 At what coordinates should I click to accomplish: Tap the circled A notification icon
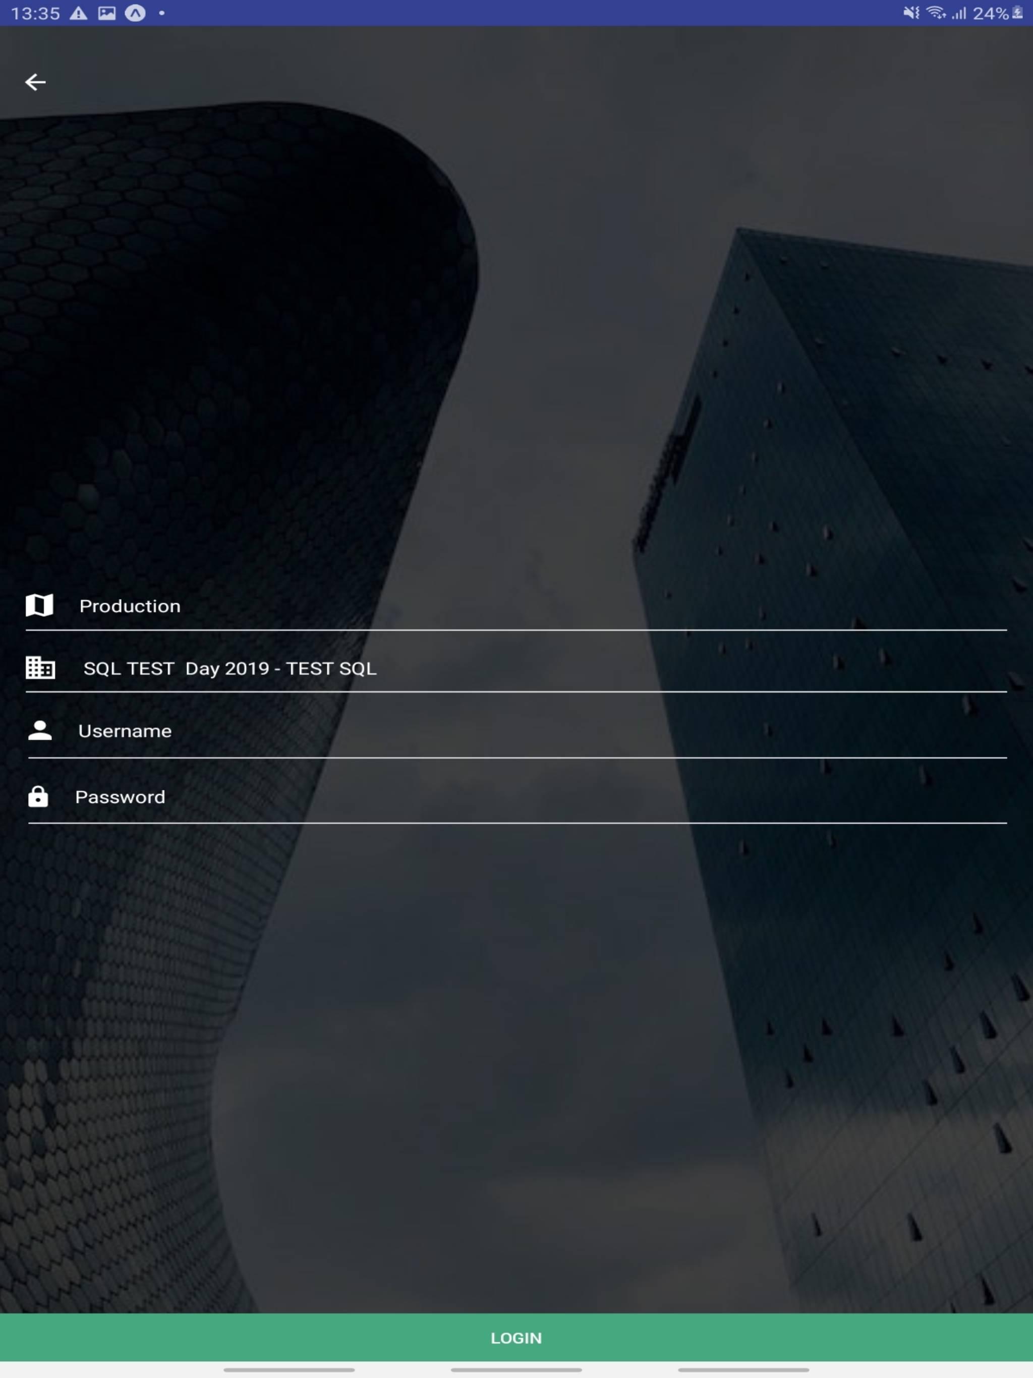(135, 13)
